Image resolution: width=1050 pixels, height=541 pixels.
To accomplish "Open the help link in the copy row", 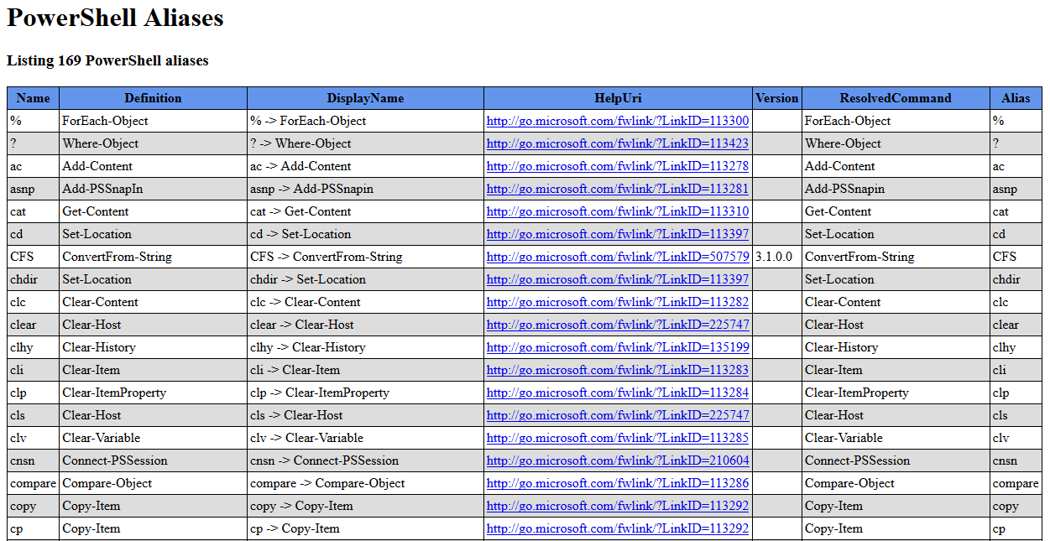I will pyautogui.click(x=618, y=506).
